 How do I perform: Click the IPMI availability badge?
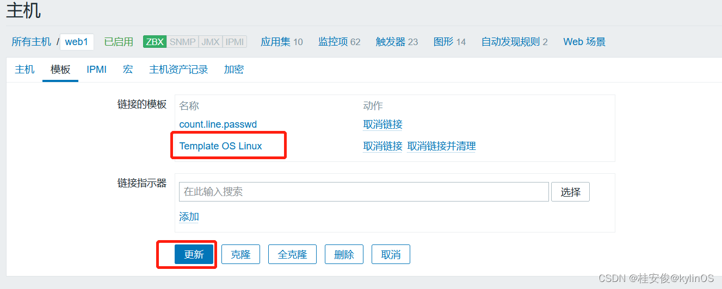235,42
